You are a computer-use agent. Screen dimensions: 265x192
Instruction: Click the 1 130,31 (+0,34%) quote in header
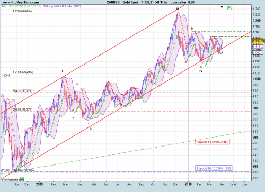[x=154, y=2]
